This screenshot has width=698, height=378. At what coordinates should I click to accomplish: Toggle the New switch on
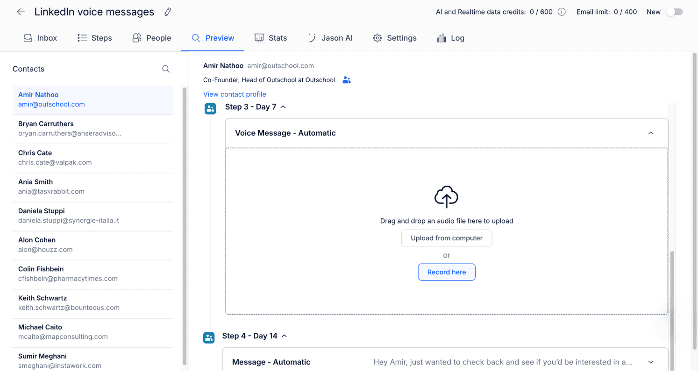(x=674, y=12)
